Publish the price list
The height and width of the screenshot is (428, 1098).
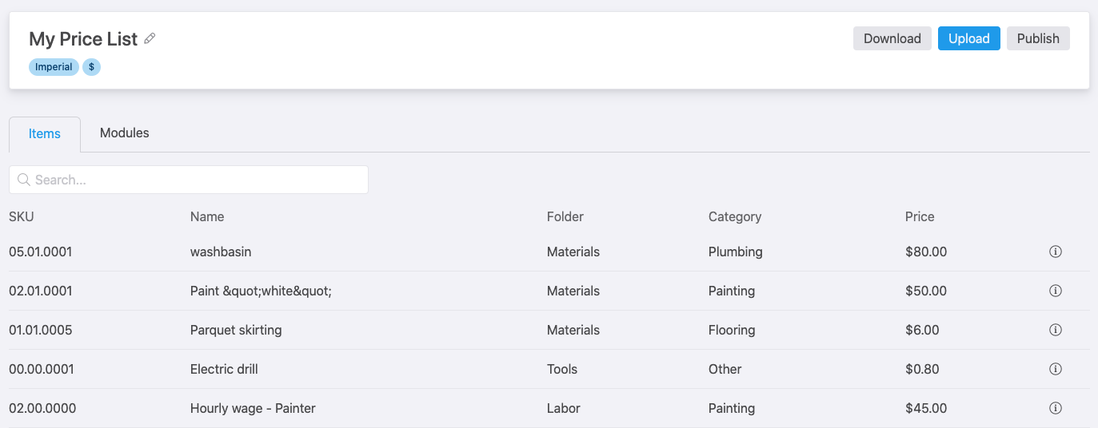point(1038,38)
